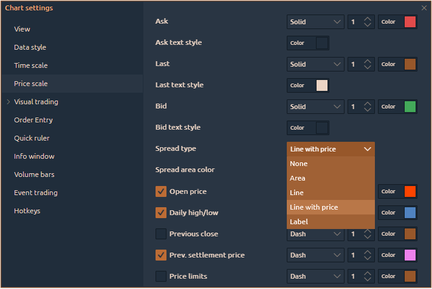Screen dimensions: 432x289
Task: Open the Hotkeys settings section
Action: 27,211
